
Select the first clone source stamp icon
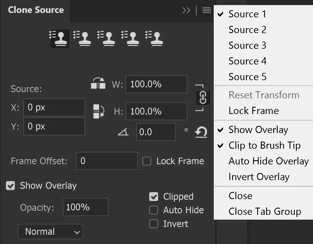pos(60,39)
